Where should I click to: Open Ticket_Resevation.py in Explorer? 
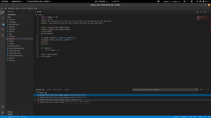point(16,56)
